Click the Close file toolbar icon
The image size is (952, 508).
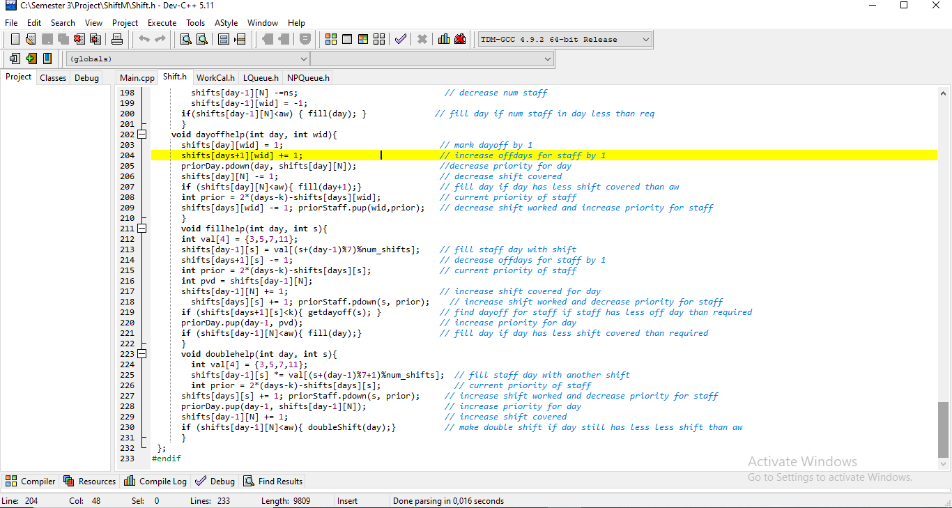(79, 40)
